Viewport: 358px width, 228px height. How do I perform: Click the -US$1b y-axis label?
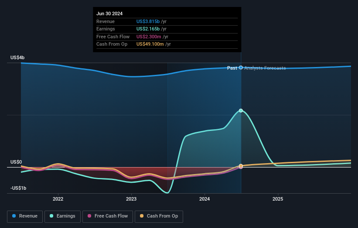click(18, 188)
